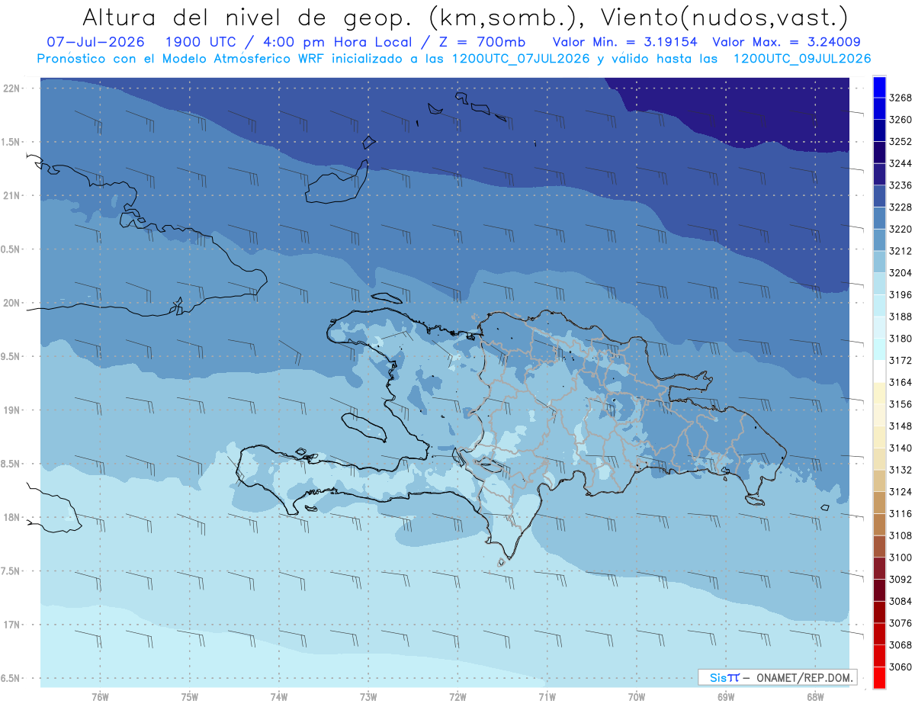Click the '3180' color bar value
This screenshot has height=707, width=915.
point(901,339)
